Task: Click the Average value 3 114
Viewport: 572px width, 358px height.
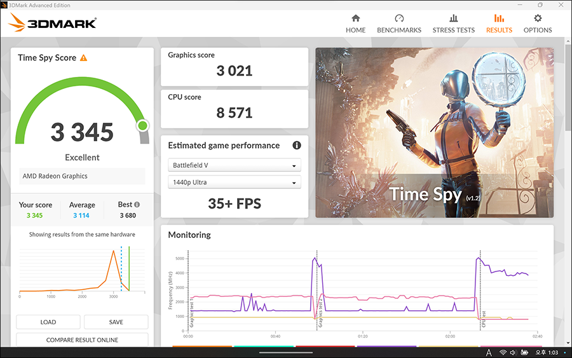Action: click(81, 216)
